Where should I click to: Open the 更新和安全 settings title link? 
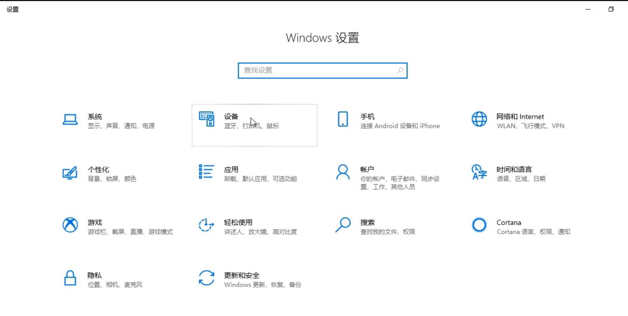pos(242,275)
